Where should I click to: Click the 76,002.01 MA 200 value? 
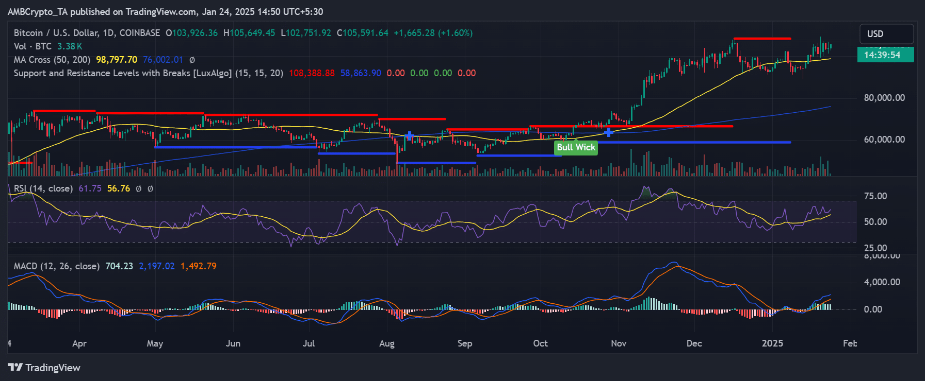pyautogui.click(x=163, y=60)
